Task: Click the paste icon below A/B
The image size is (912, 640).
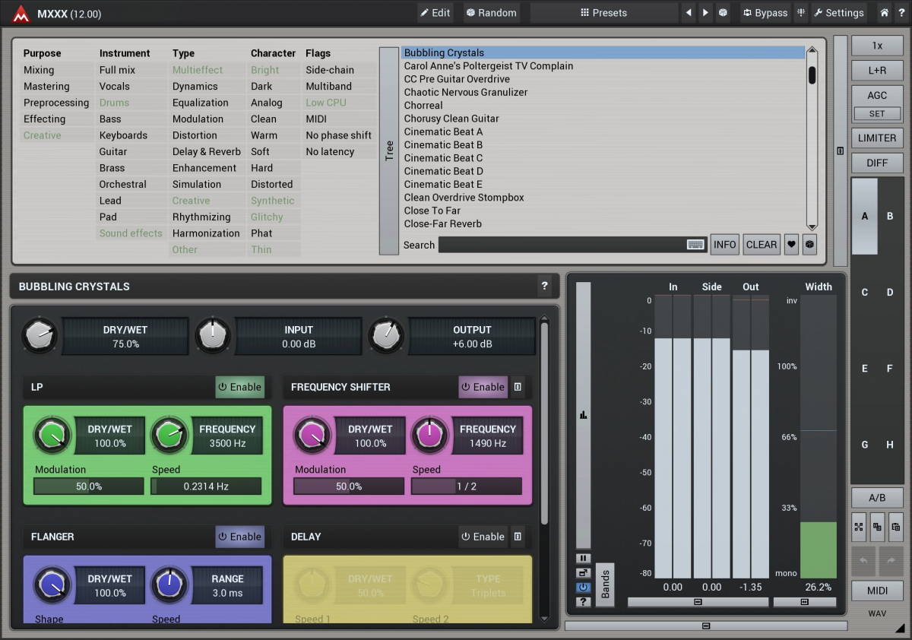Action: [895, 527]
